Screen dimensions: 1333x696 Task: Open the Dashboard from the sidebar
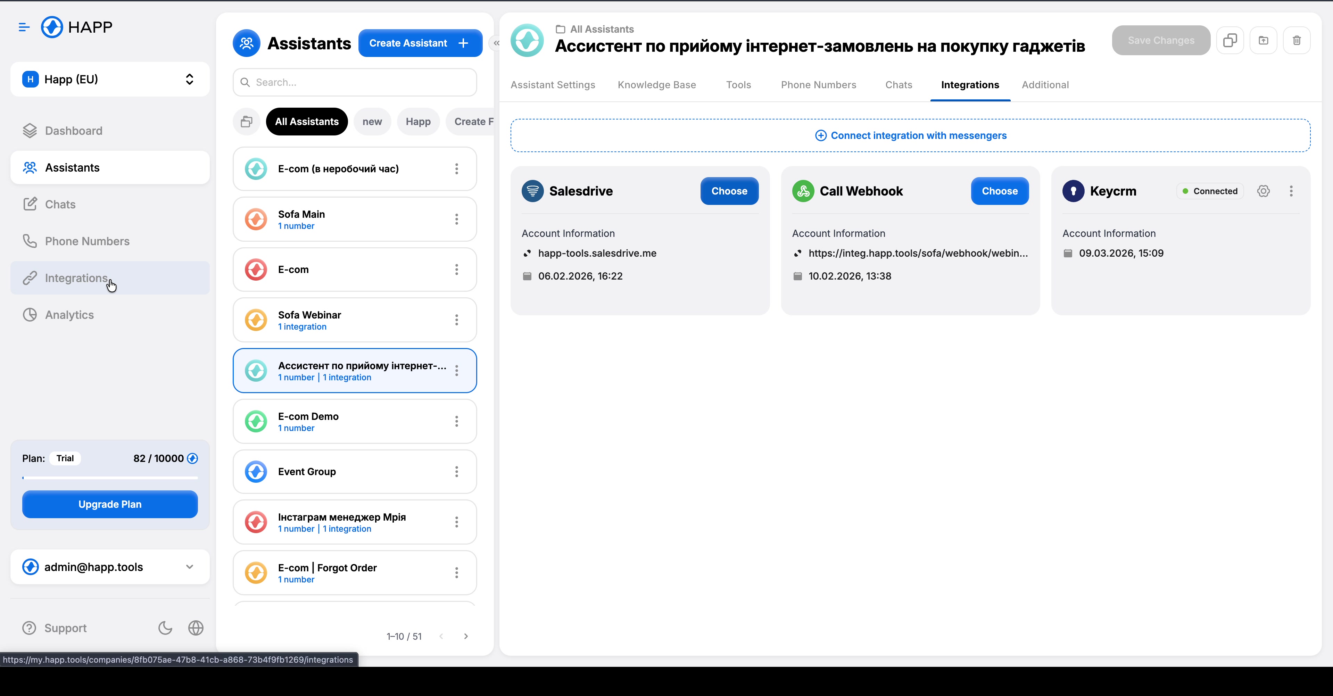(74, 130)
